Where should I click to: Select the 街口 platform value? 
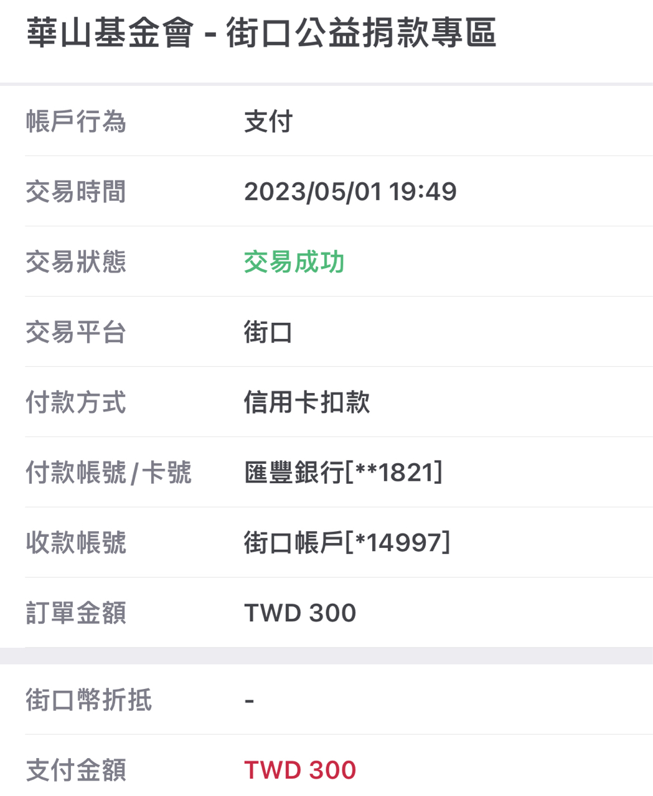coord(268,332)
